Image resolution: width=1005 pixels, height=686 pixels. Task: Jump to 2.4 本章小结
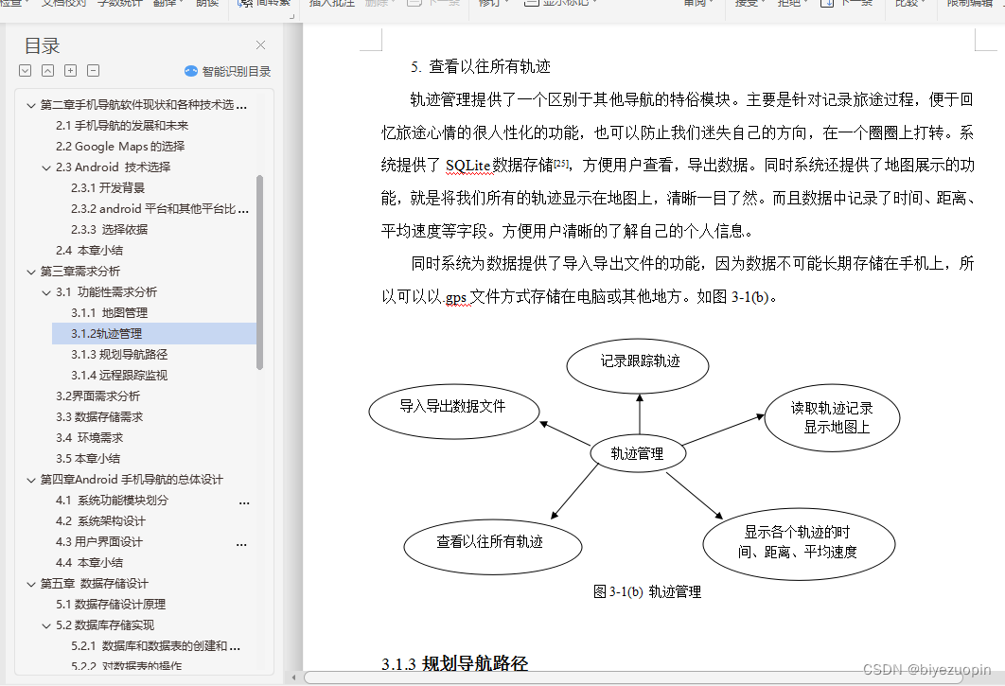(89, 251)
